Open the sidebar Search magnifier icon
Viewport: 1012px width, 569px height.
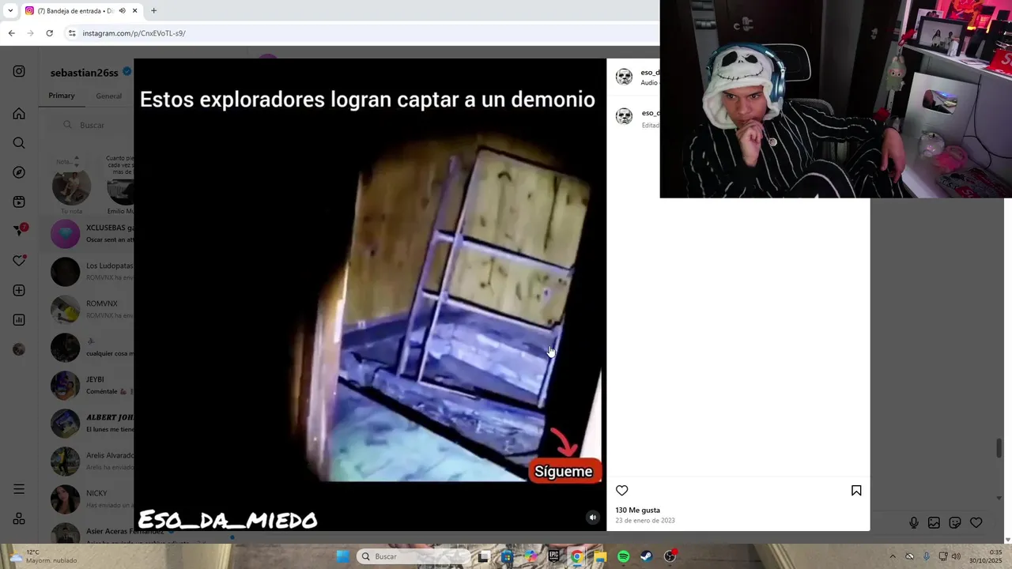19,143
